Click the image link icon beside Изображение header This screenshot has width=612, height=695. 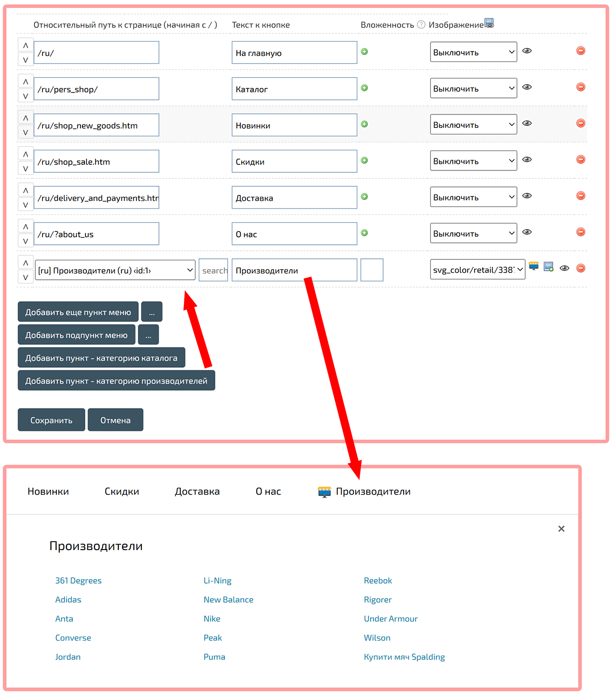click(489, 23)
